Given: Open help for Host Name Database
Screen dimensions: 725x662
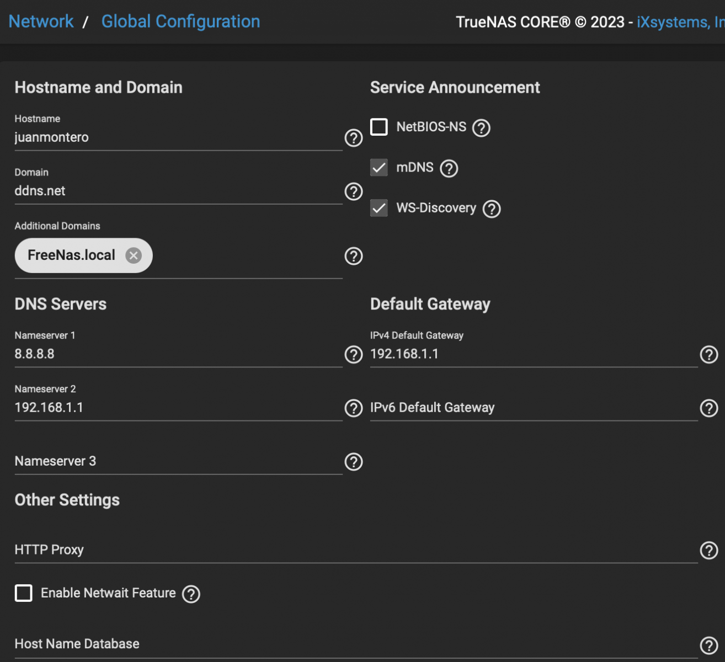Looking at the screenshot, I should click(x=709, y=645).
